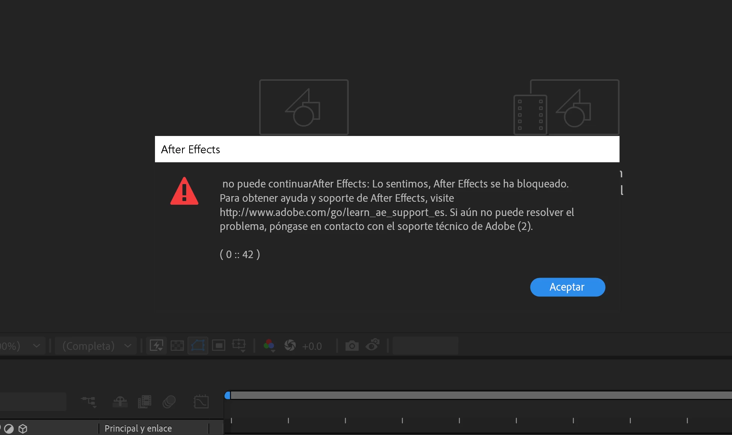The height and width of the screenshot is (435, 732).
Task: Open the composition mini-flowchart icon
Action: [x=89, y=402]
